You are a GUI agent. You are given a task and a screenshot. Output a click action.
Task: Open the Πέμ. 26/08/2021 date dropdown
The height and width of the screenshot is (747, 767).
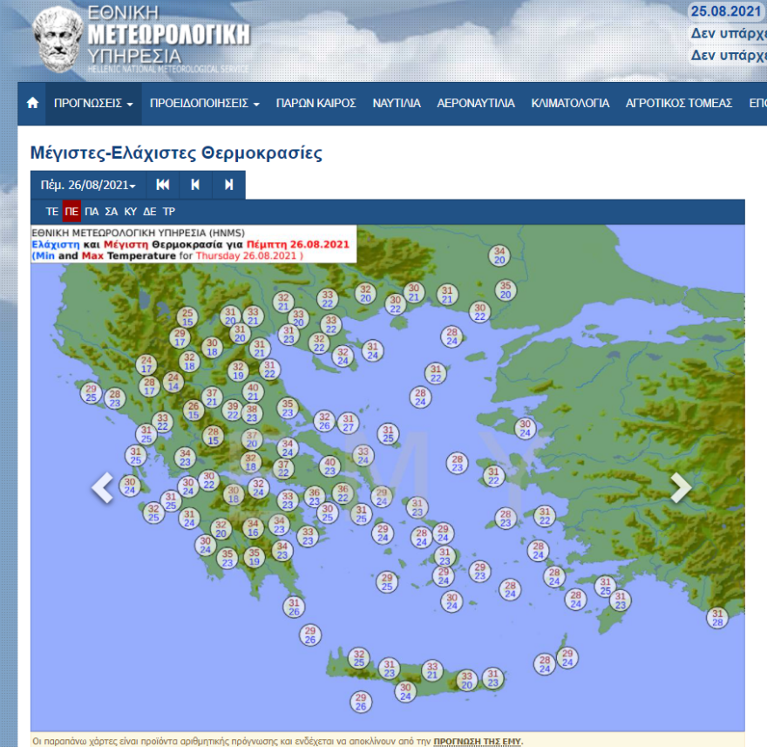click(85, 185)
